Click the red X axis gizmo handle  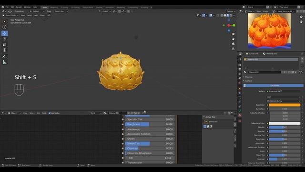point(229,25)
